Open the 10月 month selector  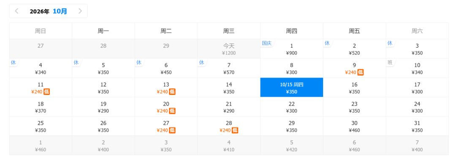(60, 11)
